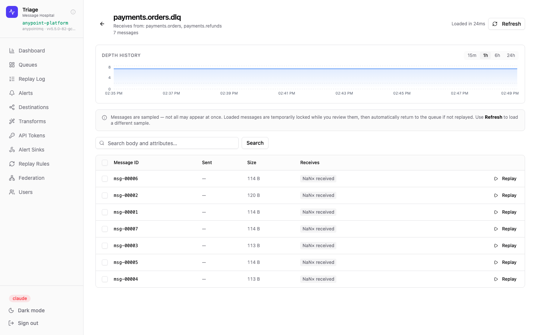Screen dimensions: 537x335
Task: Replay message msg-00006
Action: point(505,179)
